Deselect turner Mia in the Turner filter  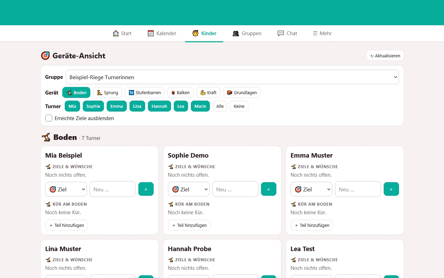pyautogui.click(x=72, y=106)
